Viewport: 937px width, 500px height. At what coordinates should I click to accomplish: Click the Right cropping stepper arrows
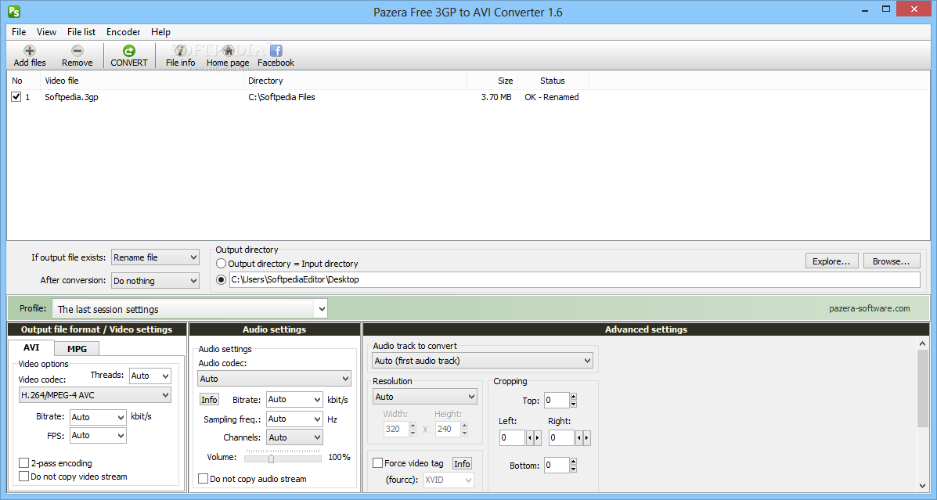coord(582,438)
